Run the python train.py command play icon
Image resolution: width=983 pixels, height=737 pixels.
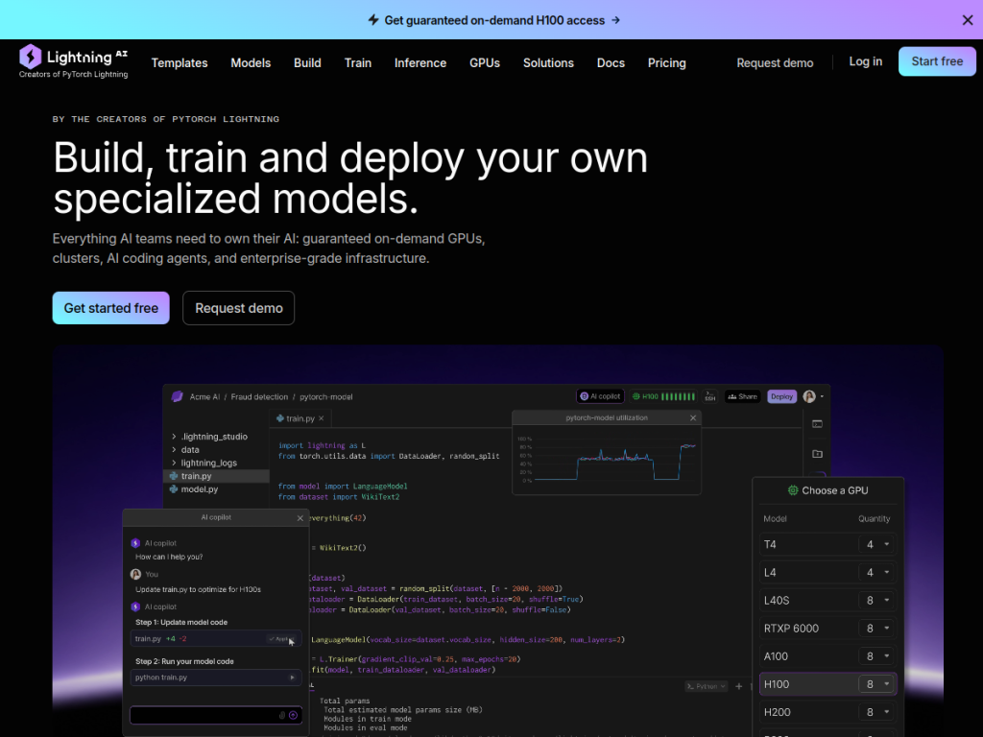292,678
